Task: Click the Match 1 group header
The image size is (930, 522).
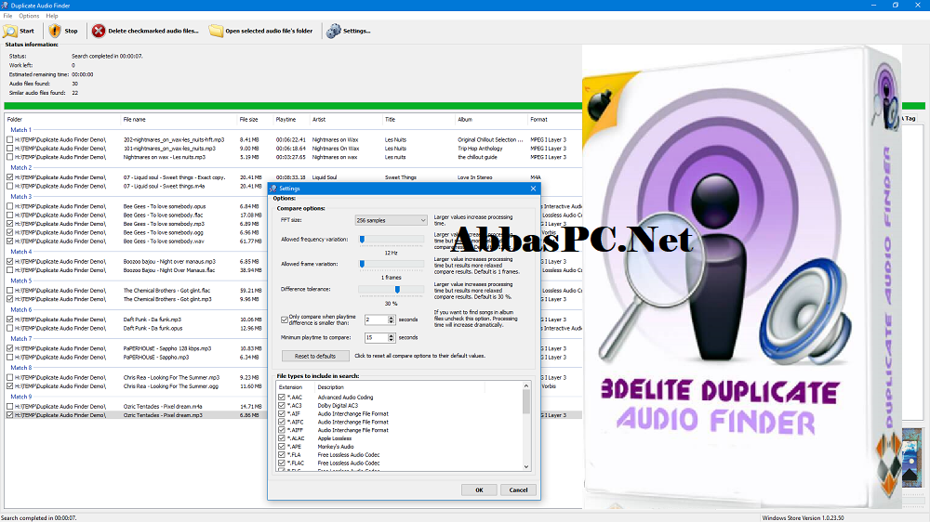Action: tap(20, 130)
